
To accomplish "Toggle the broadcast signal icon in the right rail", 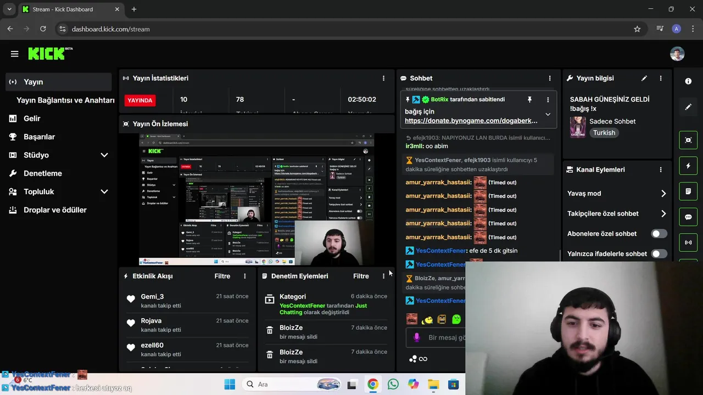I will [x=688, y=242].
